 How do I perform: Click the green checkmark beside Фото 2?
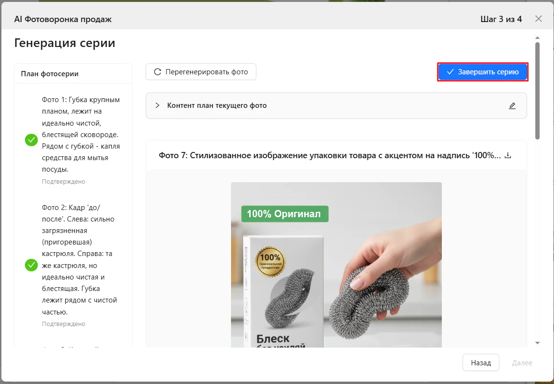[31, 265]
